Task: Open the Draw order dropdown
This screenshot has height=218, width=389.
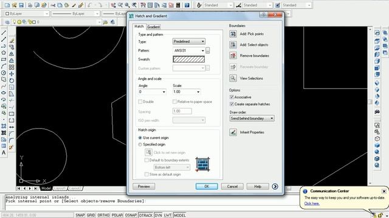Action: click(x=252, y=119)
